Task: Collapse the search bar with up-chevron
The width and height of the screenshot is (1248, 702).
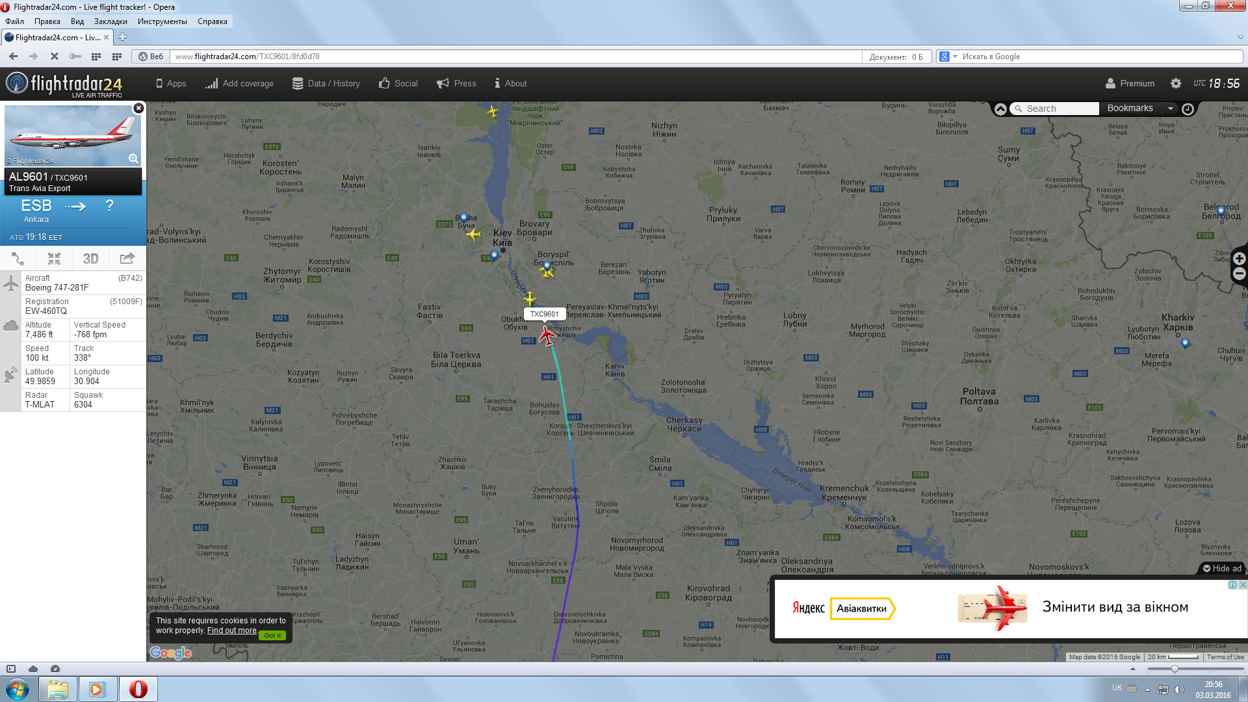Action: click(x=1000, y=109)
